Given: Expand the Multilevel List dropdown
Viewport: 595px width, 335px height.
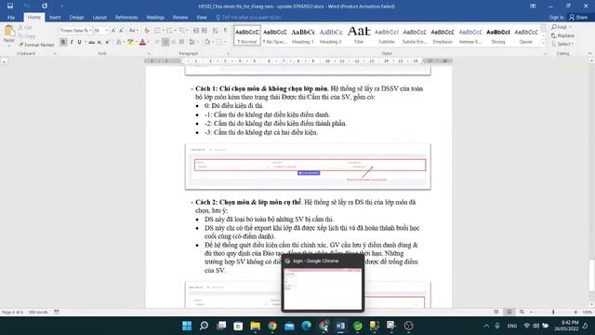Looking at the screenshot, I should tap(188, 31).
